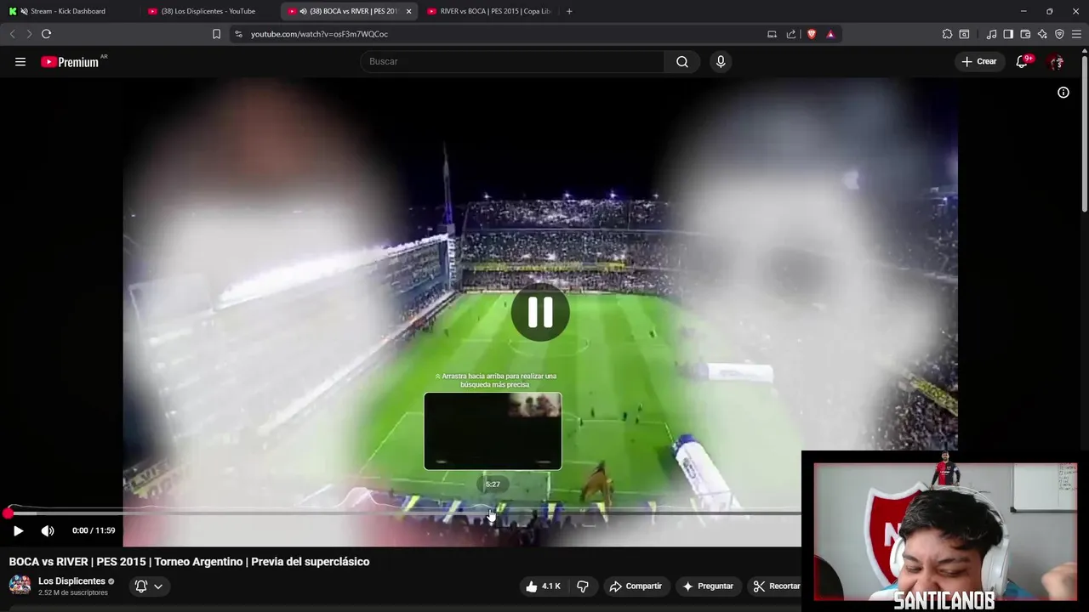This screenshot has width=1089, height=612.
Task: Switch to RIVER vs BOCA Copa tab
Action: click(x=489, y=11)
